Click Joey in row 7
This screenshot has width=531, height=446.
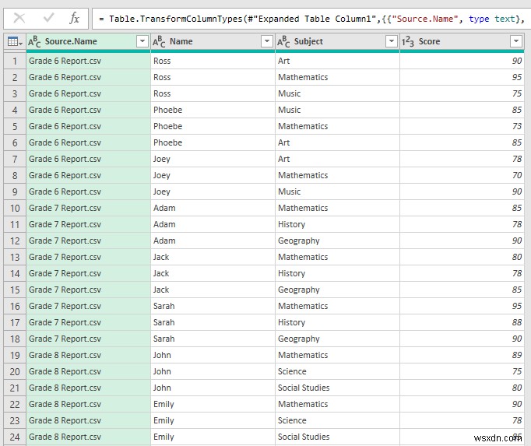point(213,159)
